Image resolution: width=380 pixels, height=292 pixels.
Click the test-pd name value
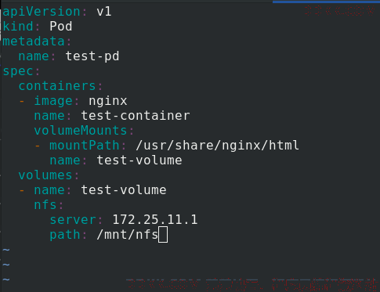tap(92, 56)
